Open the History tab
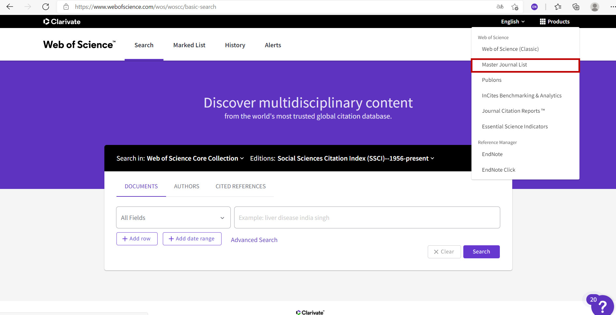 (x=235, y=45)
